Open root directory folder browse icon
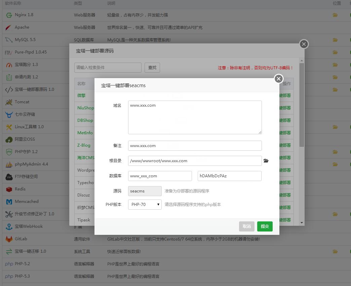 tap(266, 161)
